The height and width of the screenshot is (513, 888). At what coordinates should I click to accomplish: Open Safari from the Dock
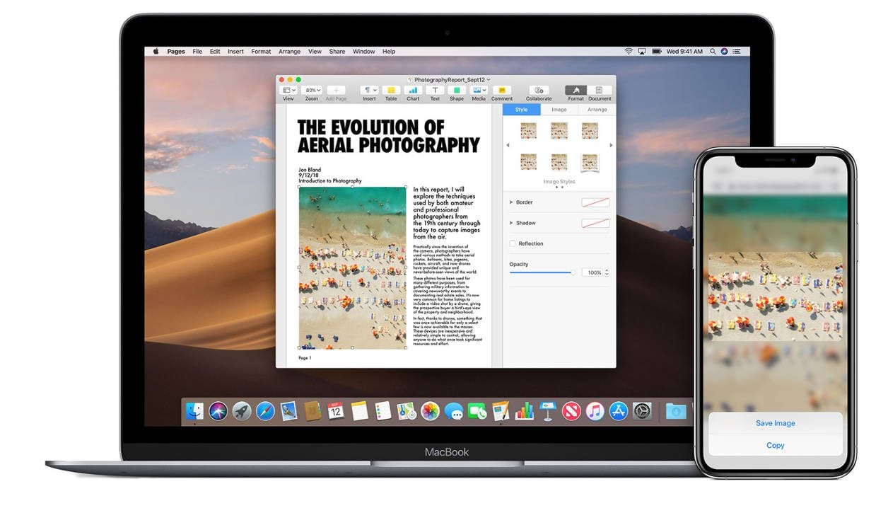265,410
